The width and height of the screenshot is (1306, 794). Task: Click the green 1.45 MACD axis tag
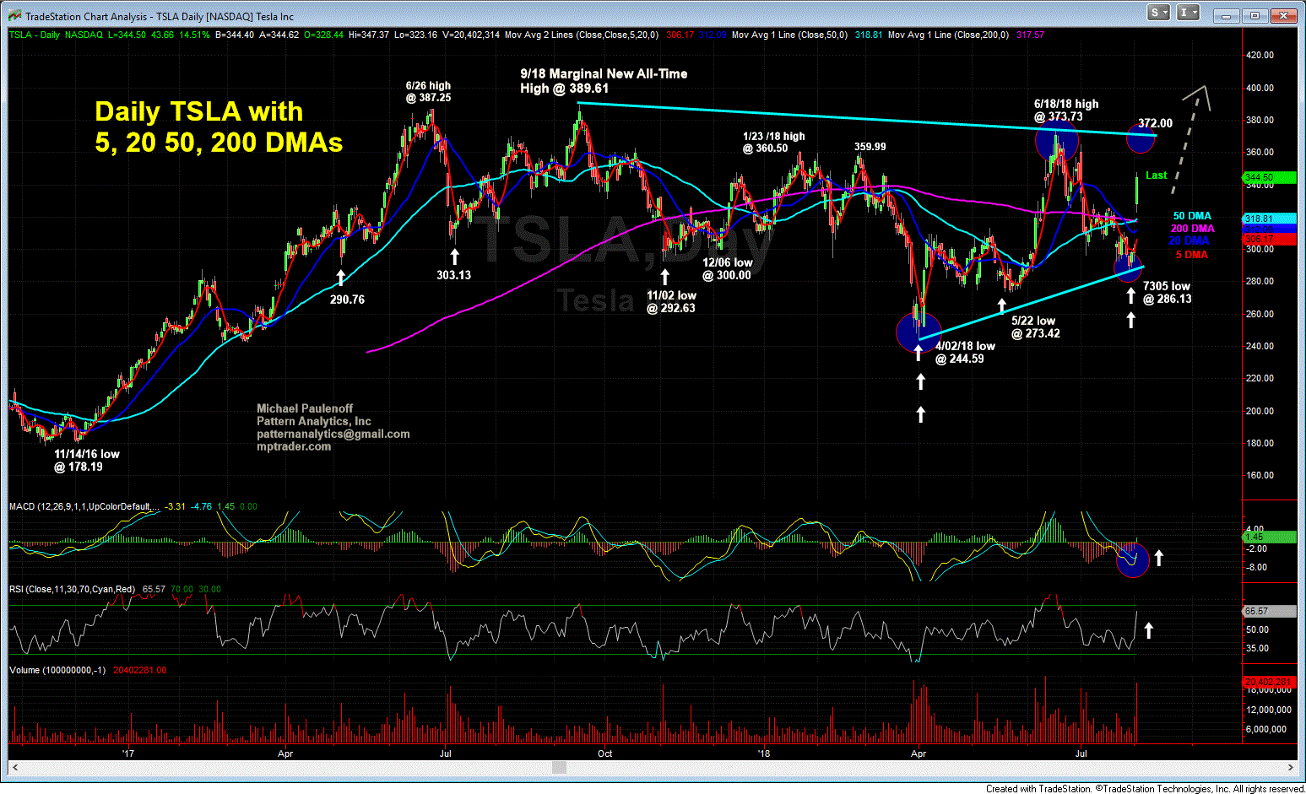point(1270,537)
